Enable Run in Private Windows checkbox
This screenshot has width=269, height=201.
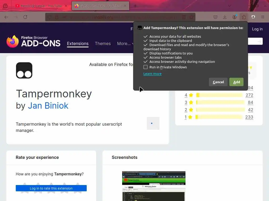(146, 67)
